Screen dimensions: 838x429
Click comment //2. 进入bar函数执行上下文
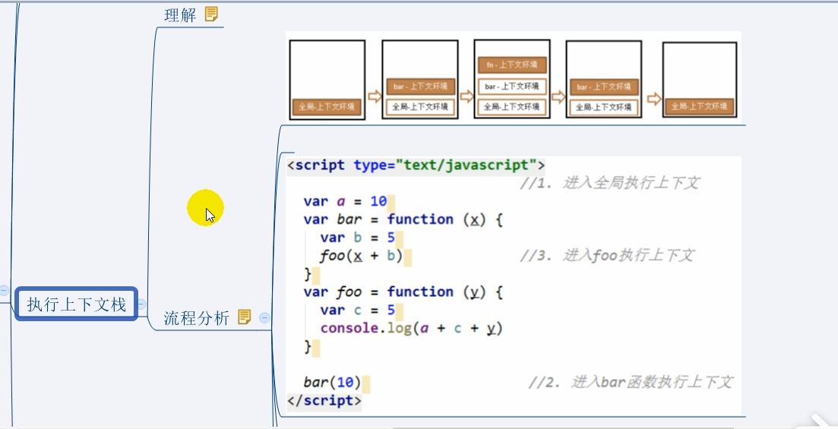631,382
